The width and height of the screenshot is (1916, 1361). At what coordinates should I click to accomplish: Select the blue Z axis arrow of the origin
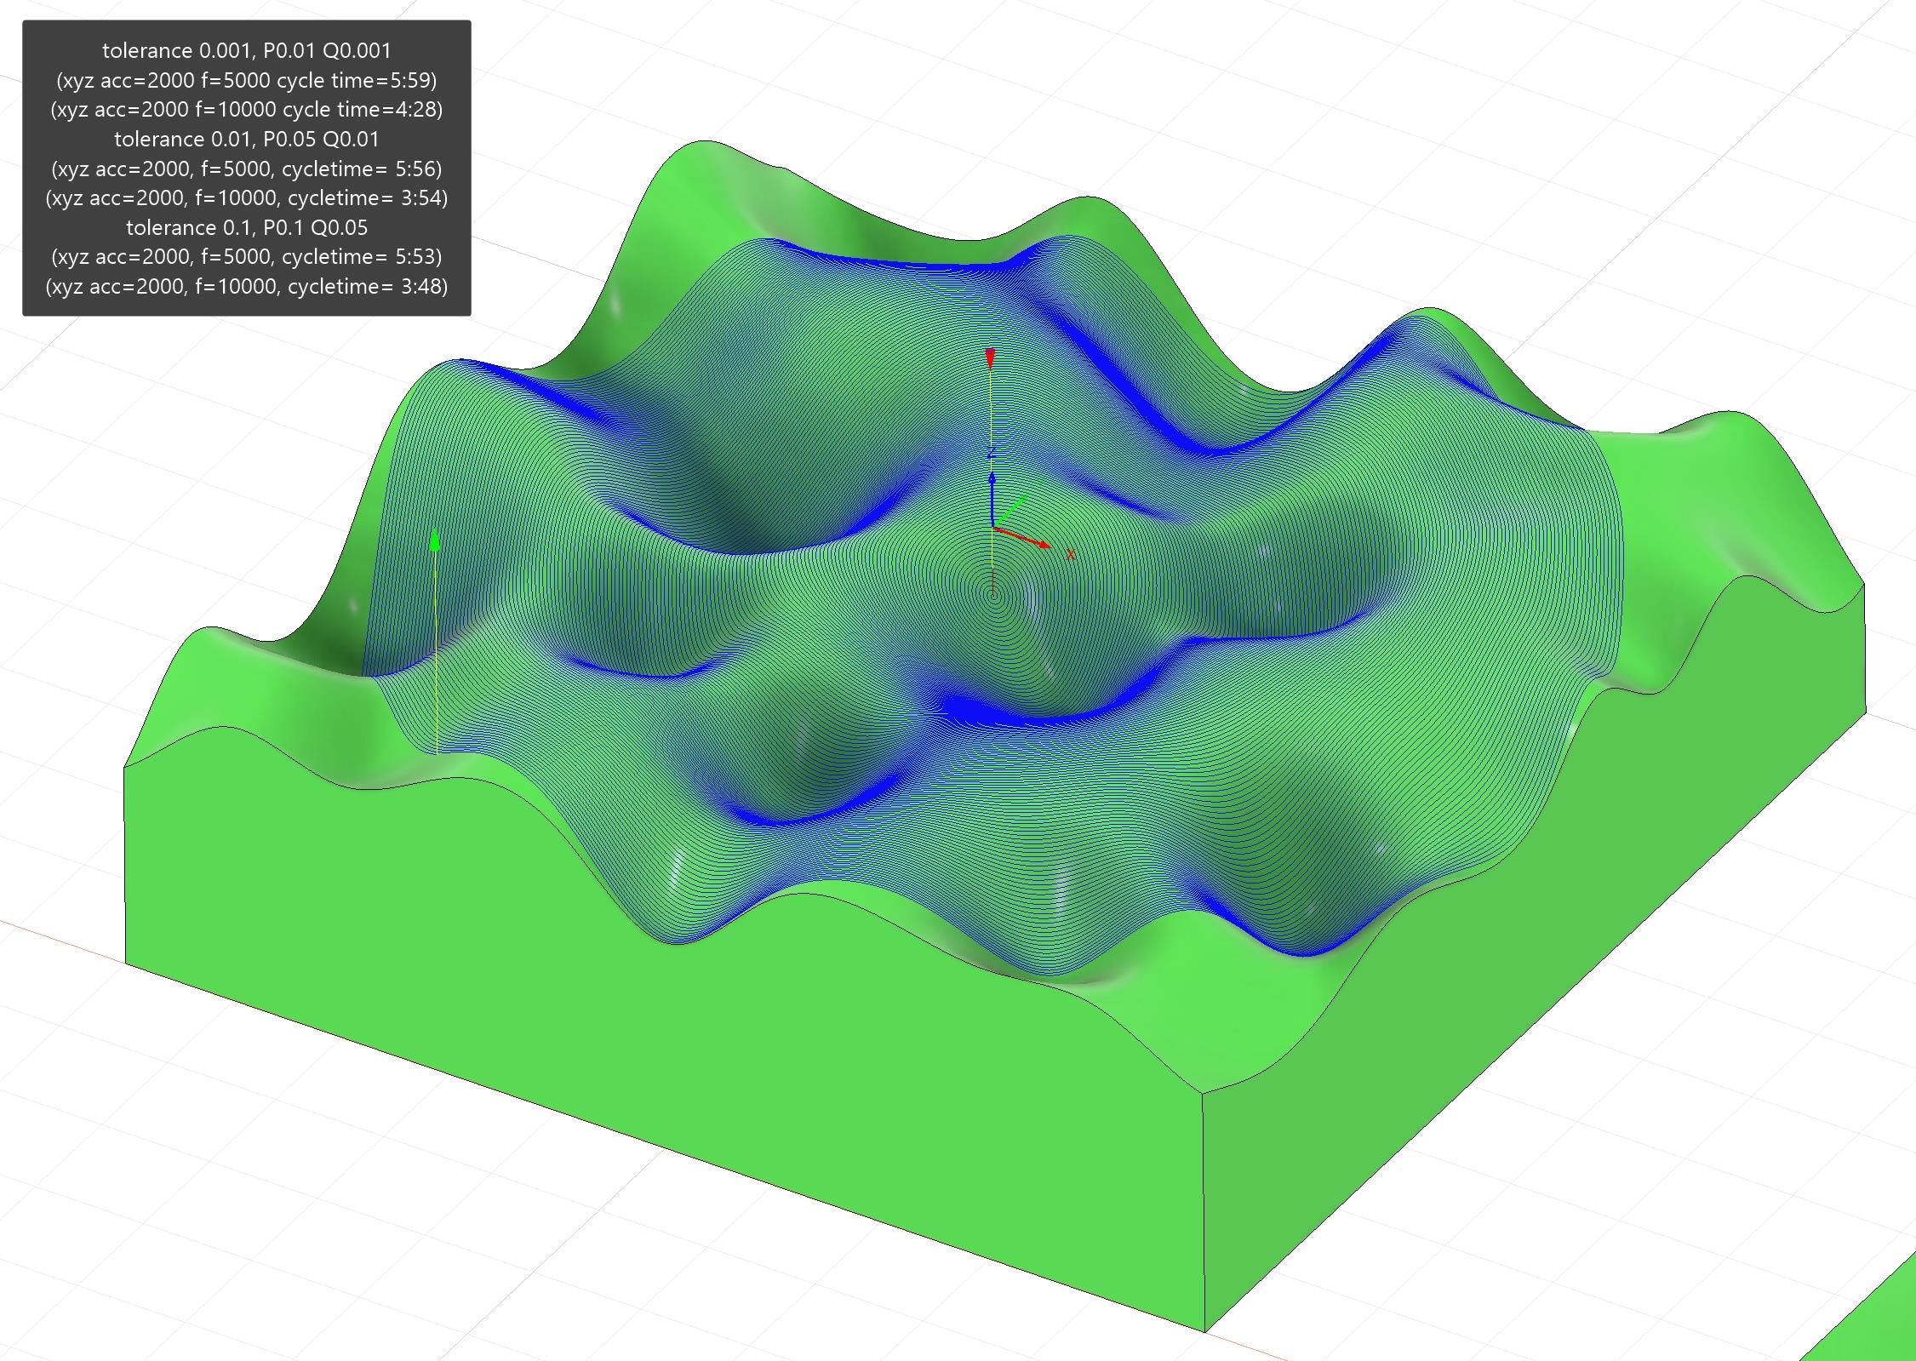point(992,500)
